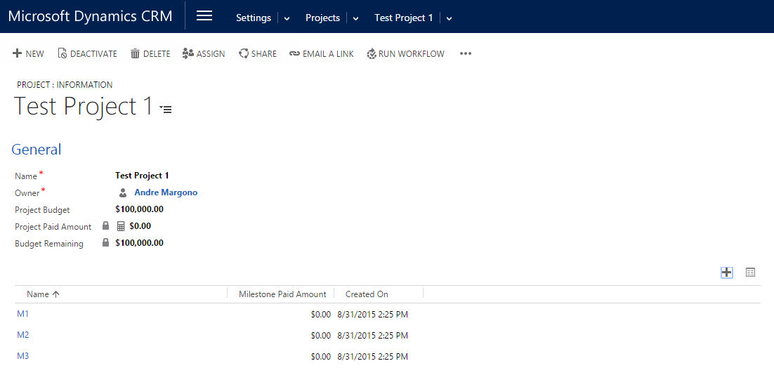774x380 pixels.
Task: Open the more commands ellipsis
Action: point(466,53)
